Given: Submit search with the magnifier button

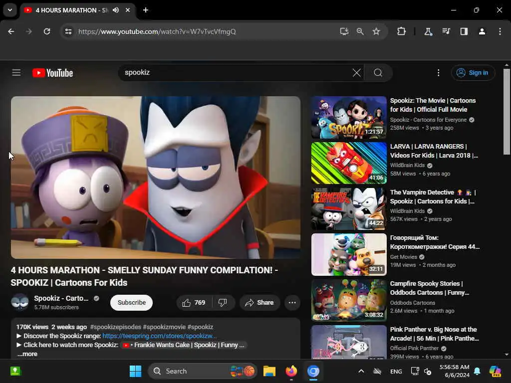Looking at the screenshot, I should click(378, 73).
